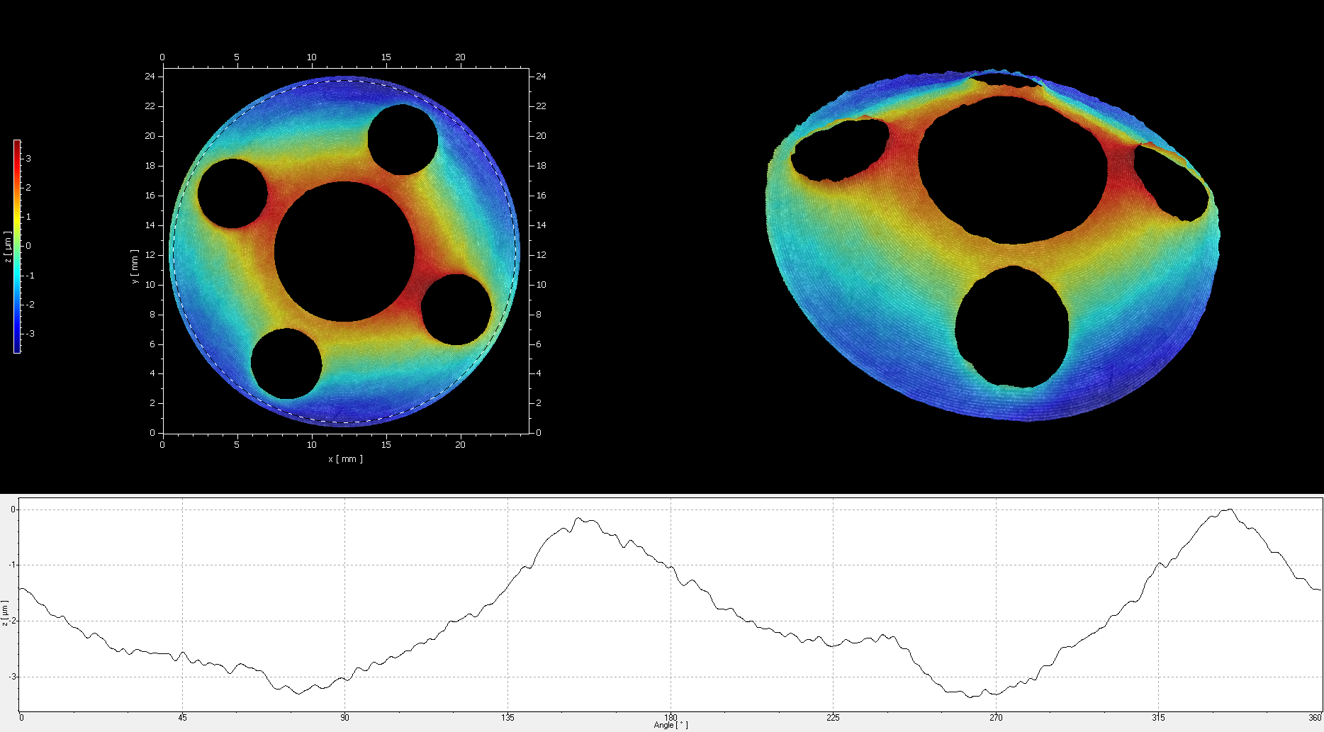Click the blue bottom end of color scale
Image resolution: width=1324 pixels, height=732 pixels.
point(17,348)
